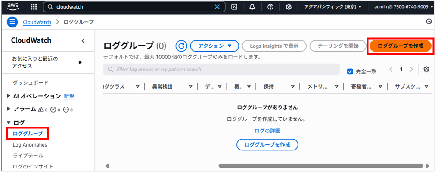Open the AWS logo home

pos(13,6)
